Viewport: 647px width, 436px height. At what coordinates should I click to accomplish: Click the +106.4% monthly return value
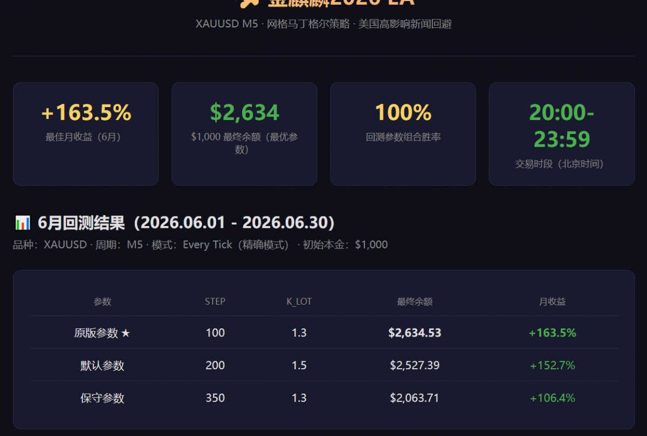[553, 398]
